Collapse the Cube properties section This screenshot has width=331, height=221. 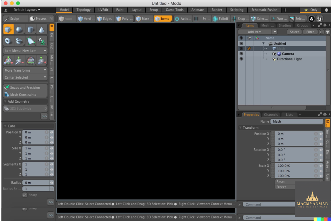click(x=5, y=126)
